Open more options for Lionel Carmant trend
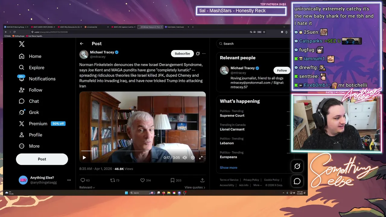 [x=288, y=126]
